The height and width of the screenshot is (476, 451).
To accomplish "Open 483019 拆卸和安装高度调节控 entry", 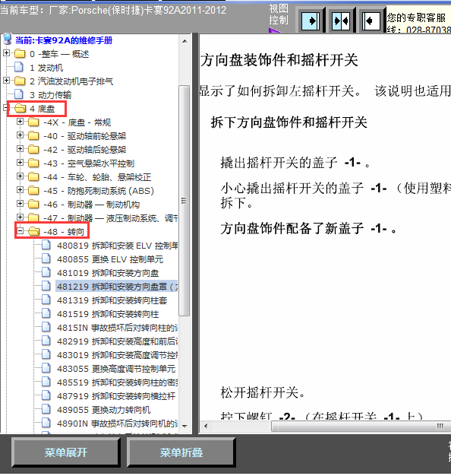I will click(x=117, y=355).
